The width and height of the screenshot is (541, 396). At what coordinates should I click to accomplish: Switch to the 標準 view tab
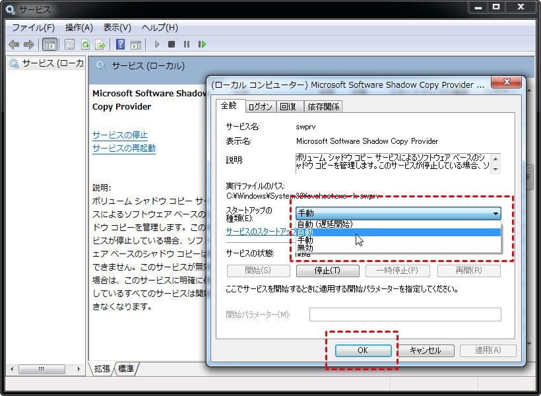tap(126, 369)
